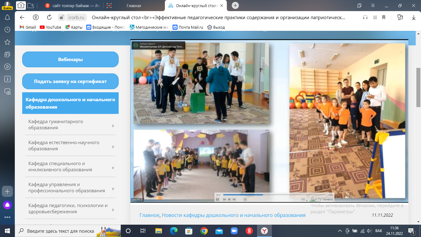Click the headphones read-aloud icon
The width and height of the screenshot is (421, 237).
pyautogui.click(x=365, y=17)
